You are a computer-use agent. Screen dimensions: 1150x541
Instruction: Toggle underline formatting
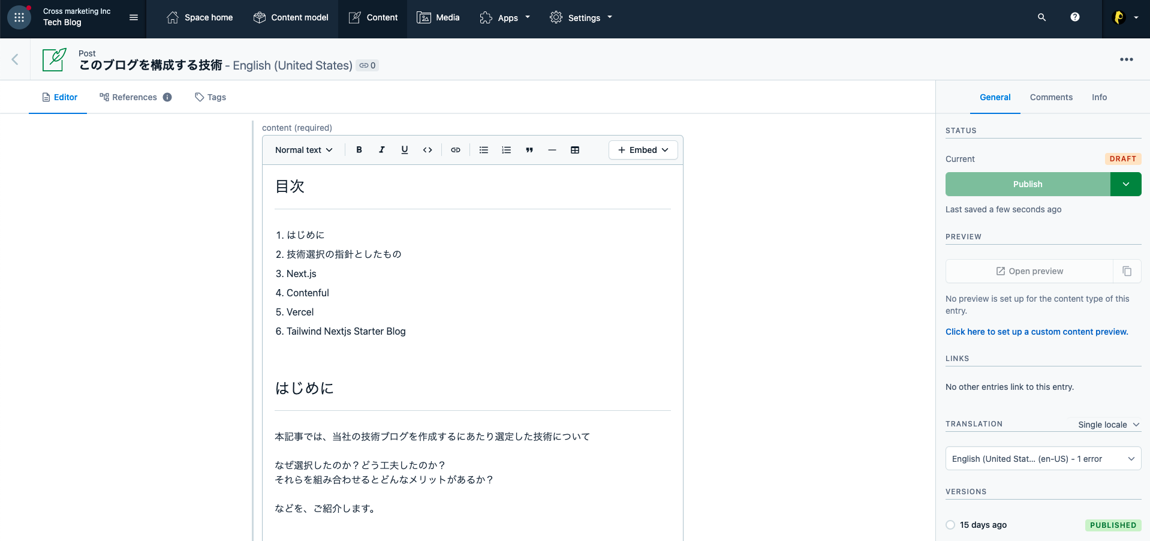click(405, 150)
